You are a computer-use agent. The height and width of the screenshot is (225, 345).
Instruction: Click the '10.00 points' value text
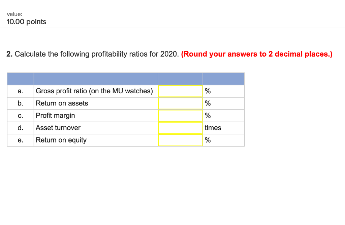[x=26, y=22]
